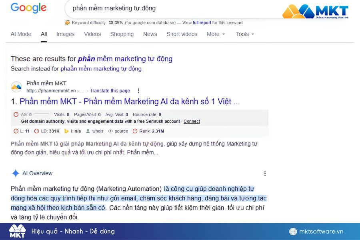Open the News tab
Image resolution: width=360 pixels, height=240 pixels.
(x=150, y=34)
